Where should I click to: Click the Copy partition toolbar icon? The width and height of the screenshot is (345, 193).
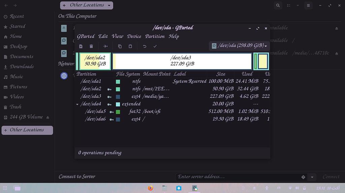120,46
